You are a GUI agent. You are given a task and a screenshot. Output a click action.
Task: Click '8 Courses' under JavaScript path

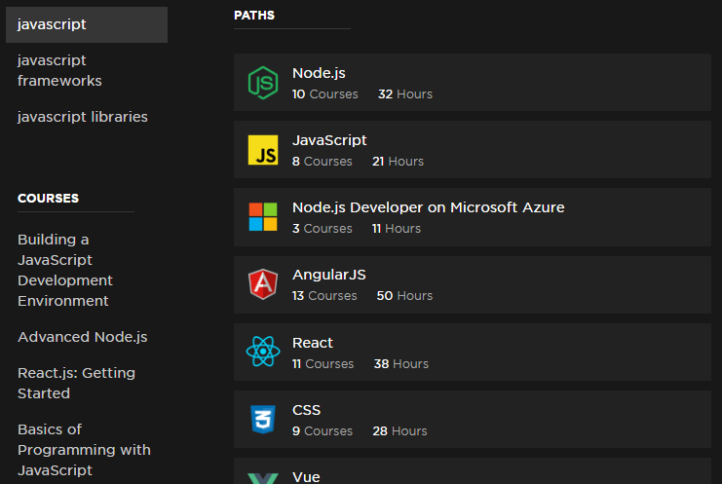322,162
